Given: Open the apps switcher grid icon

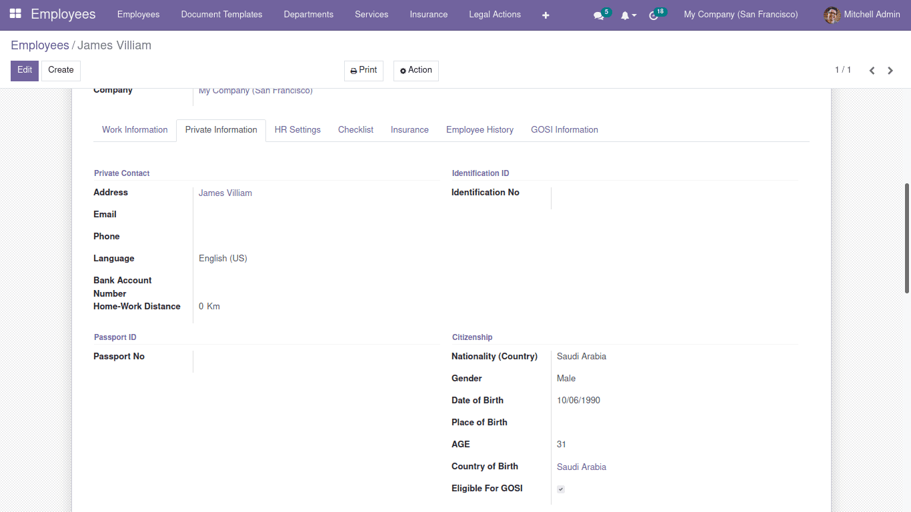Looking at the screenshot, I should (x=15, y=14).
